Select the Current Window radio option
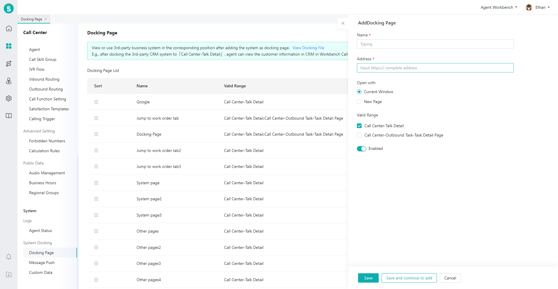Image resolution: width=558 pixels, height=289 pixels. (359, 92)
